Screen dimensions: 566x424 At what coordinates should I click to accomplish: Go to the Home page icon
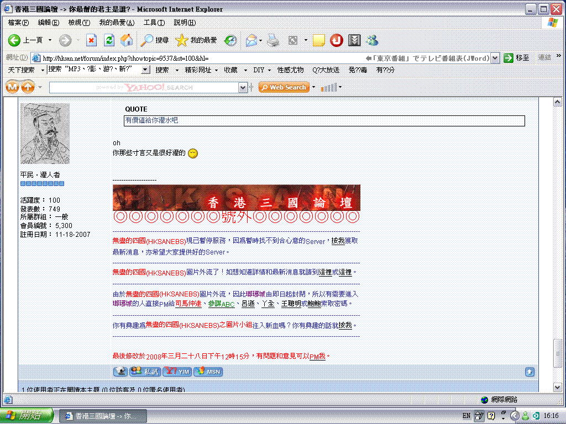[x=127, y=40]
